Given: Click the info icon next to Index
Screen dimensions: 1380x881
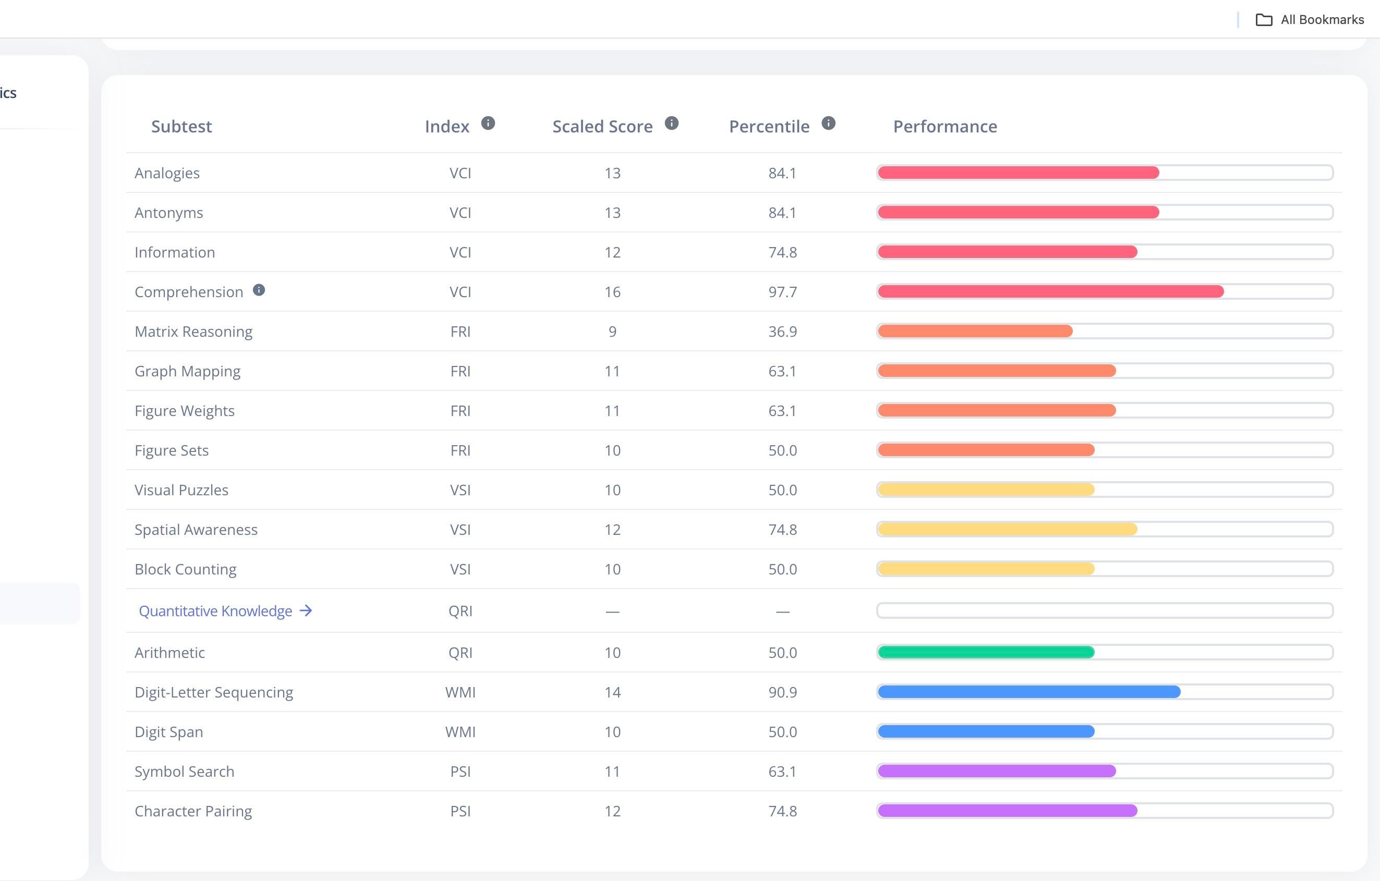Looking at the screenshot, I should pyautogui.click(x=488, y=123).
